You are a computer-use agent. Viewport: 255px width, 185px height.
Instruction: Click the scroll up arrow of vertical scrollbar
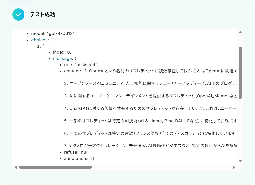[240, 32]
